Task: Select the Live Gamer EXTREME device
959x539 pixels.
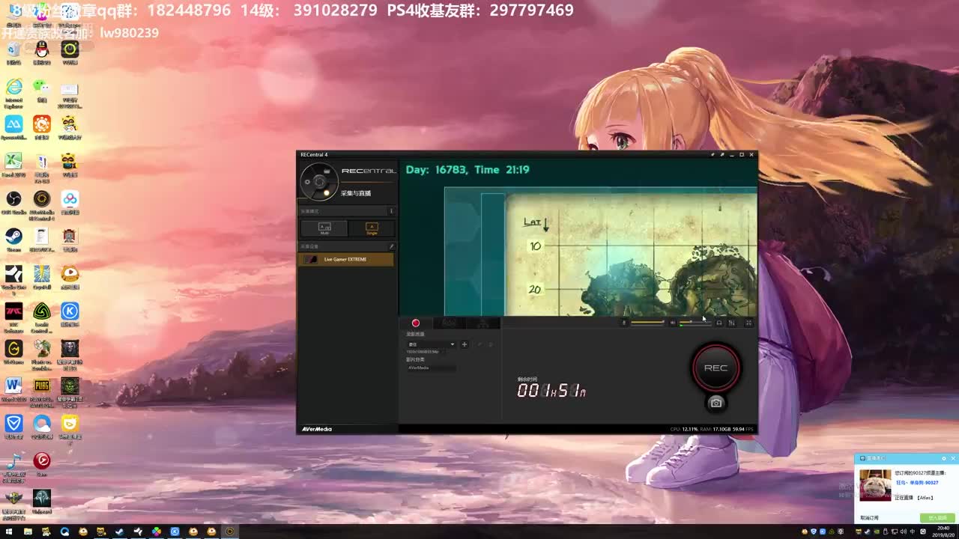Action: 346,259
